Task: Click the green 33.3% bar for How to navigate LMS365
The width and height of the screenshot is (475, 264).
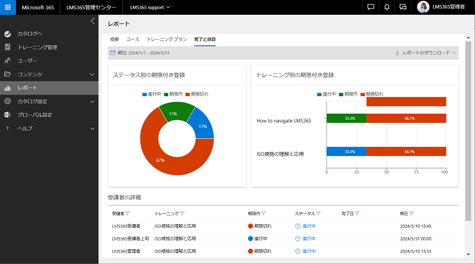Action: [x=347, y=118]
